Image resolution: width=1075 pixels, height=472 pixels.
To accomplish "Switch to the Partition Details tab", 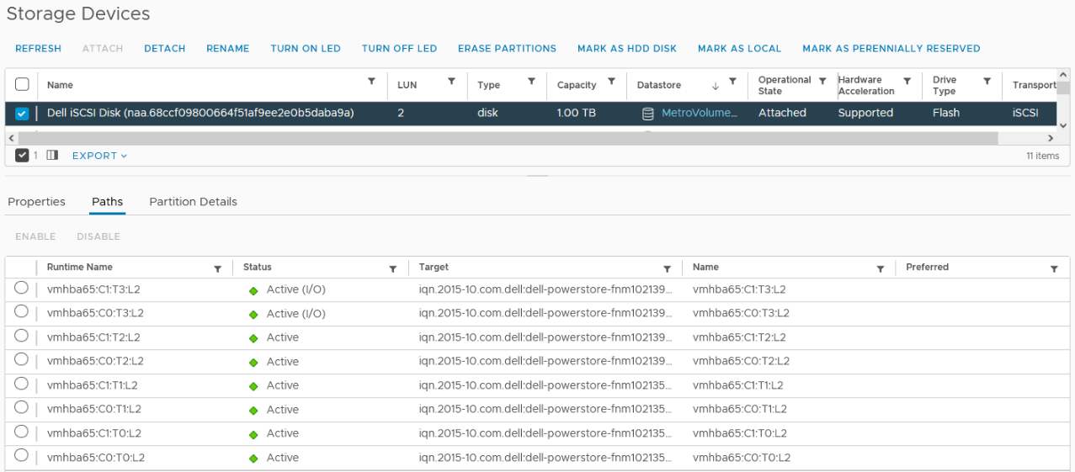I will click(x=193, y=202).
